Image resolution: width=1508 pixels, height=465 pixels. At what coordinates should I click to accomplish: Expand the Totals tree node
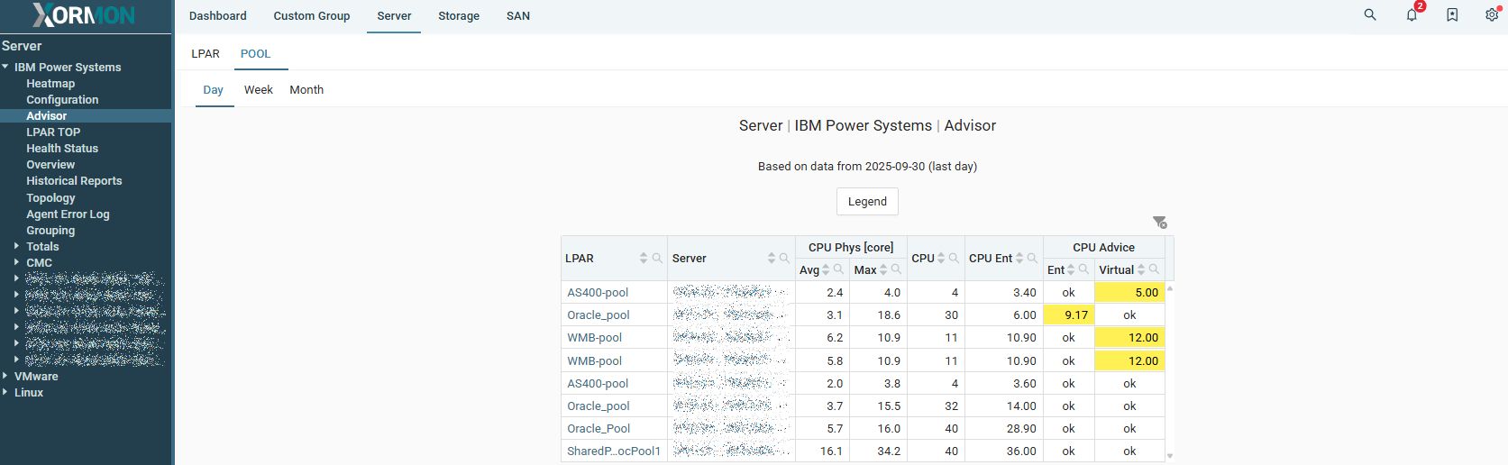16,246
